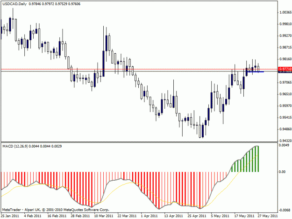The image size is (292, 219).
Task: Click the 0.0049 MACD scale label
Action: coord(284,145)
